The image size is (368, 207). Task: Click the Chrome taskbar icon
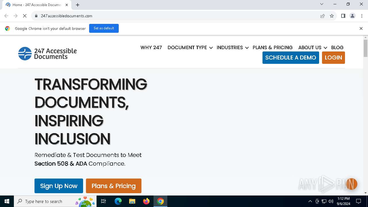[x=160, y=201]
